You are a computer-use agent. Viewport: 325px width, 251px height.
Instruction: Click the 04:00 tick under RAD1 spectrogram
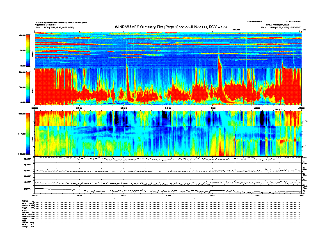coord(79,108)
